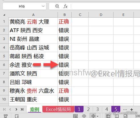This screenshot has width=140, height=118.
Task: Select column E header
Action: tap(123, 15)
